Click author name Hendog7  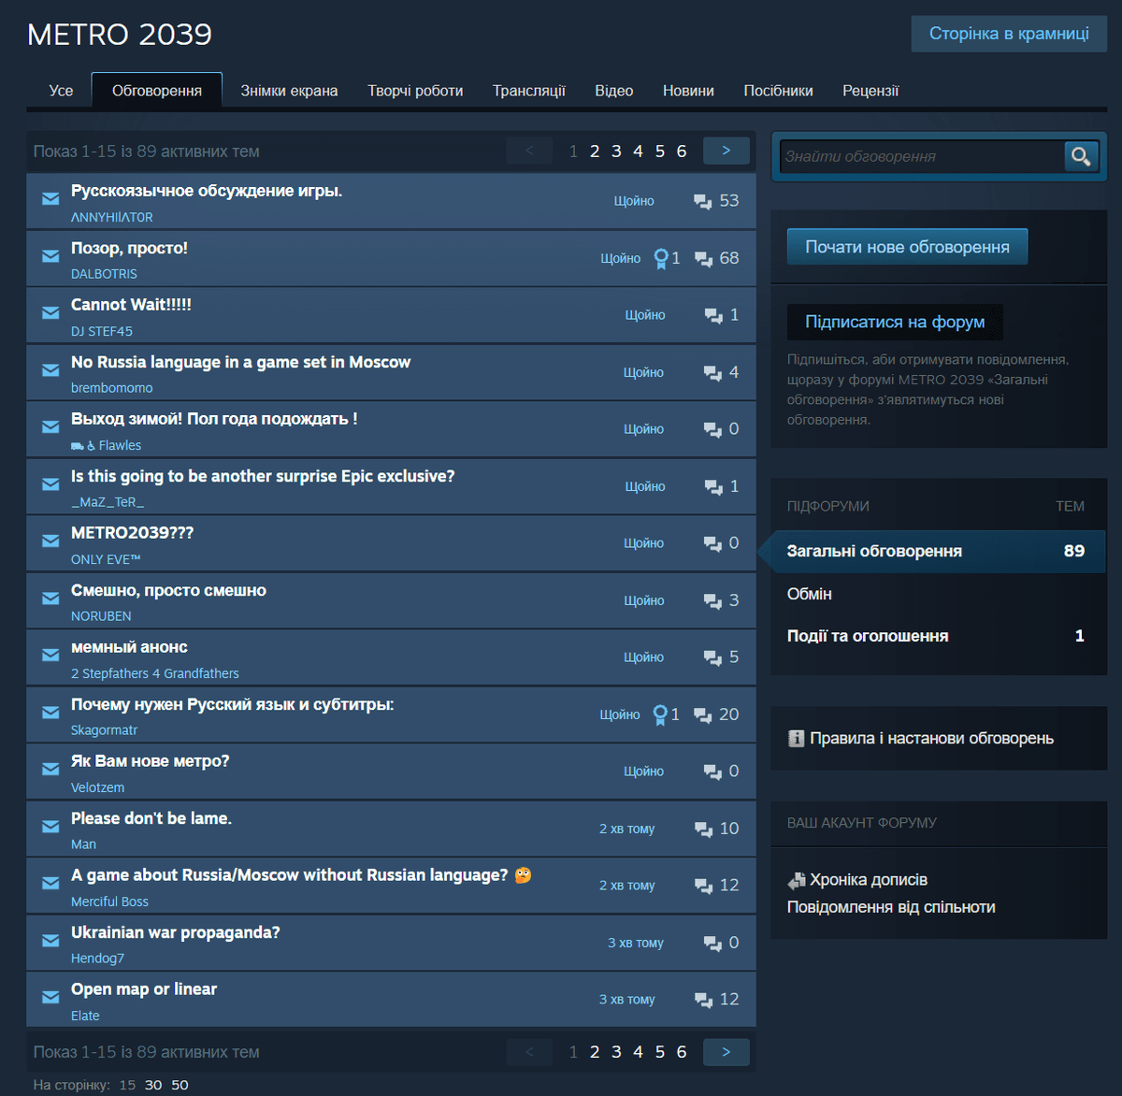coord(97,959)
